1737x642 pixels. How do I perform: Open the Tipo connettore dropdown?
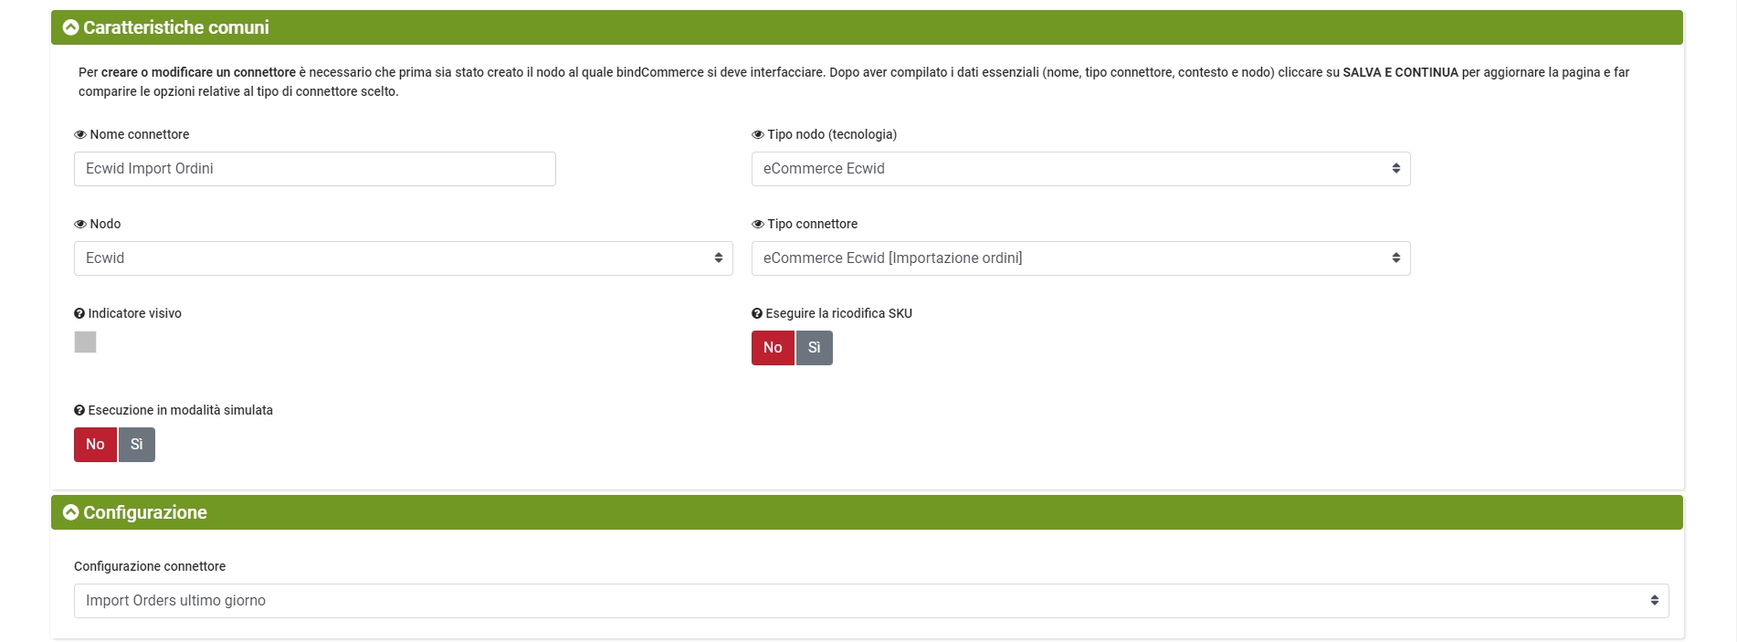click(1080, 258)
